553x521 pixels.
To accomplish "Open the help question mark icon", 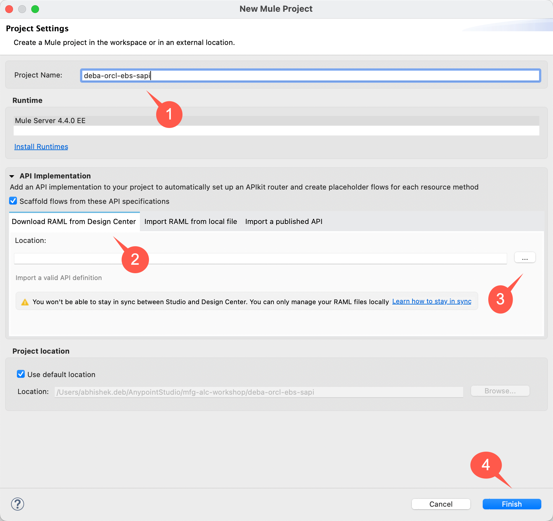I will tap(18, 504).
